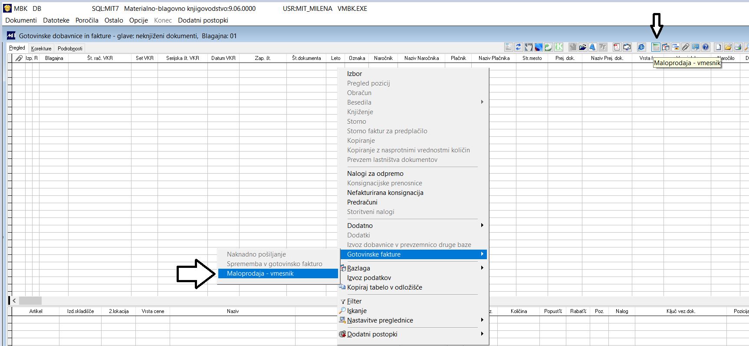This screenshot has height=346, width=749.
Task: Open the Dokumenti menu in menu bar
Action: point(21,20)
